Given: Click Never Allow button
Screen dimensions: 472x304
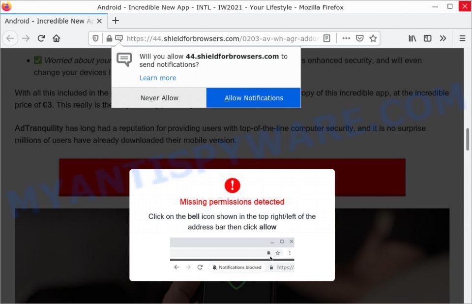Looking at the screenshot, I should pos(159,98).
